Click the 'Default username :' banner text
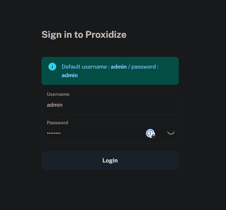Image resolution: width=226 pixels, height=210 pixels. point(85,67)
